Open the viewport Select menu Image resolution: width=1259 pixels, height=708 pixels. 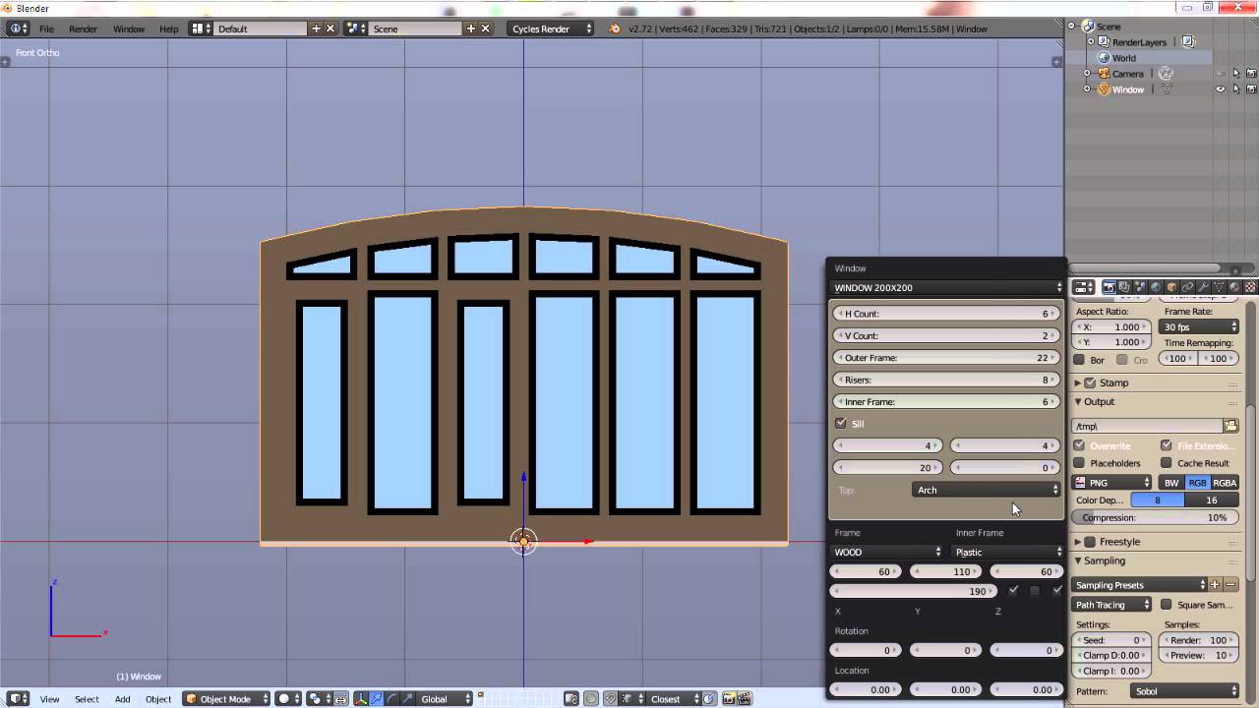click(x=87, y=699)
